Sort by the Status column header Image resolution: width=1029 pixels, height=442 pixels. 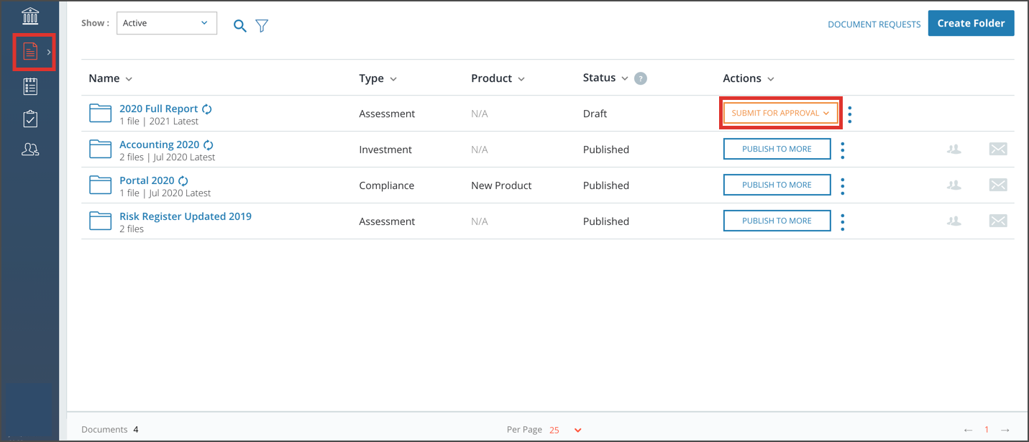click(x=605, y=78)
